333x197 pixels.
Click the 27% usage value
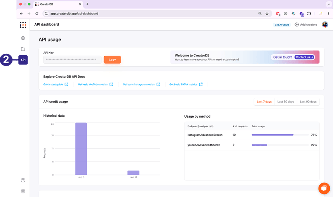pos(314,145)
